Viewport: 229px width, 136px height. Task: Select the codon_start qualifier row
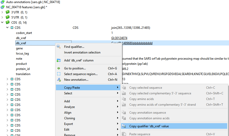click(x=24, y=33)
